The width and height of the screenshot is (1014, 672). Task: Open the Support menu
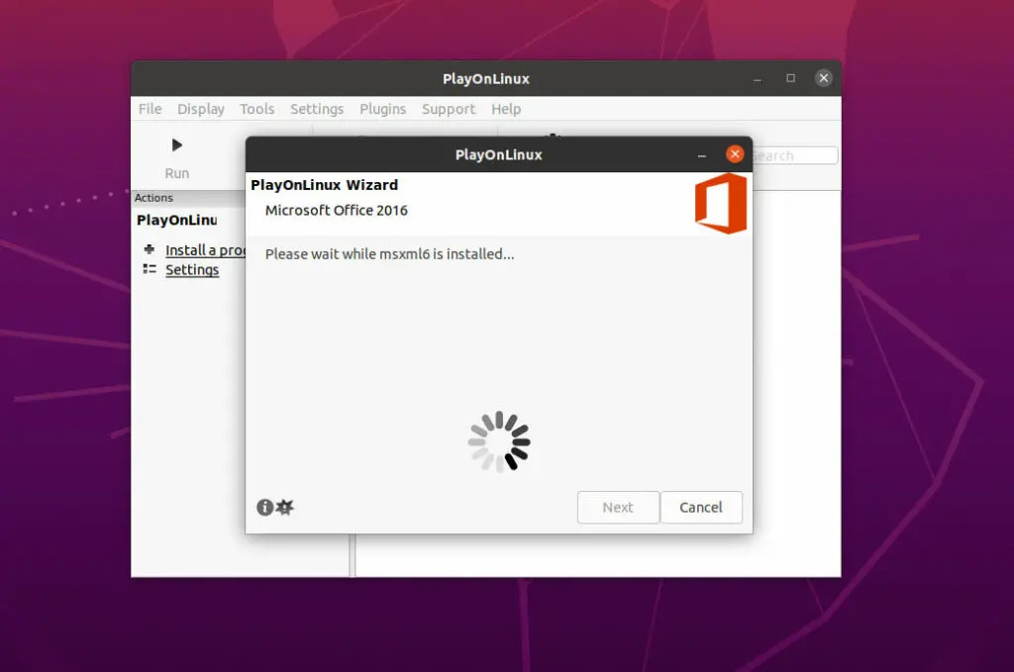[x=449, y=109]
